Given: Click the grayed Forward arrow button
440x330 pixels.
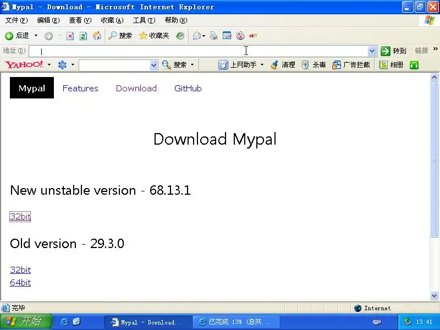Looking at the screenshot, I should [48, 36].
